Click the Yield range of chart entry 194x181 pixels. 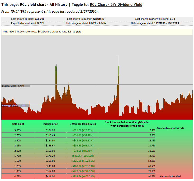coord(86,23)
